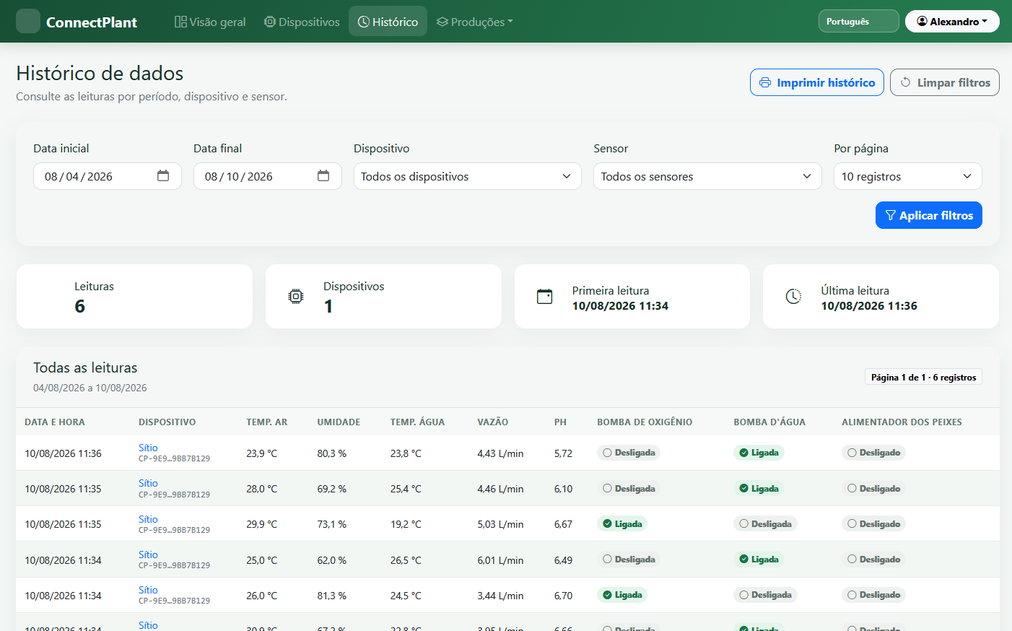Focus the Data inicial date field 08/04/2026
The image size is (1012, 631).
click(x=108, y=176)
